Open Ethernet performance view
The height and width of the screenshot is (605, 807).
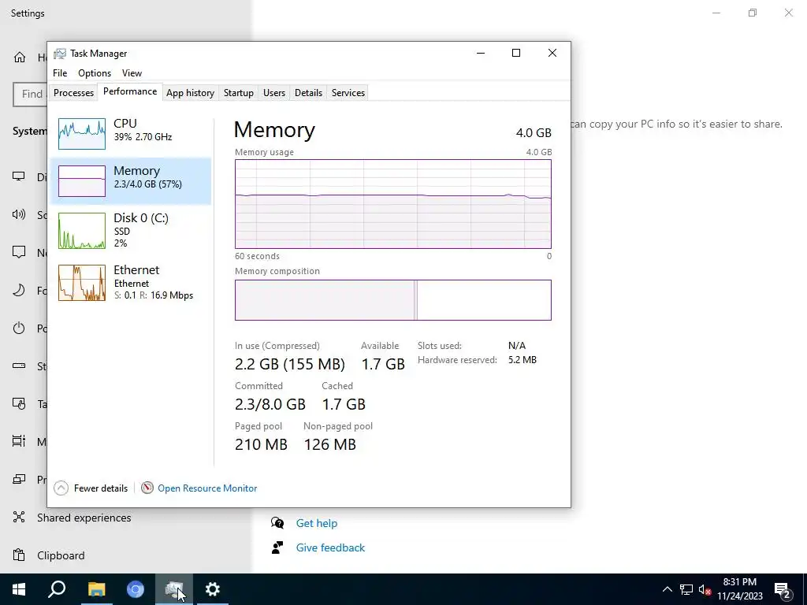(131, 282)
